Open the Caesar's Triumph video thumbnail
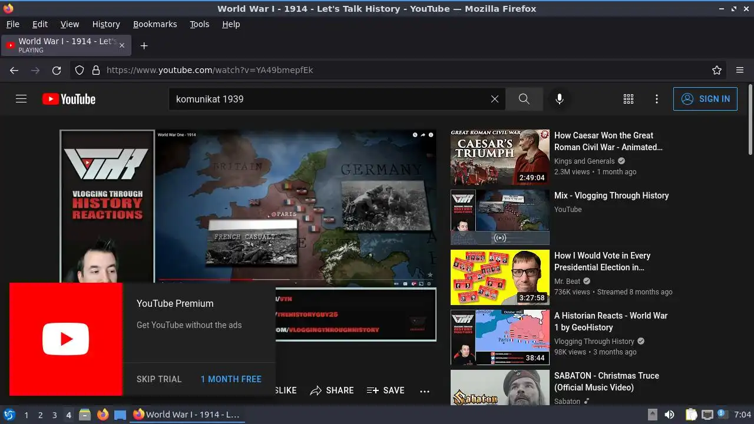The width and height of the screenshot is (754, 424). tap(500, 157)
